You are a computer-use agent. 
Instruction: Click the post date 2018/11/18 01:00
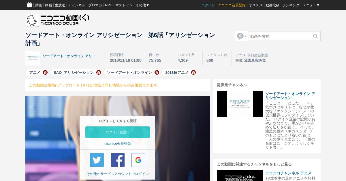coord(126,60)
